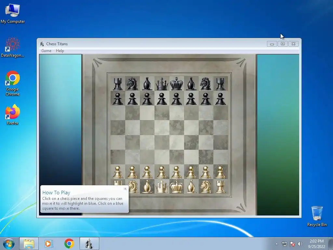Select the white kingside bishop

click(191, 187)
